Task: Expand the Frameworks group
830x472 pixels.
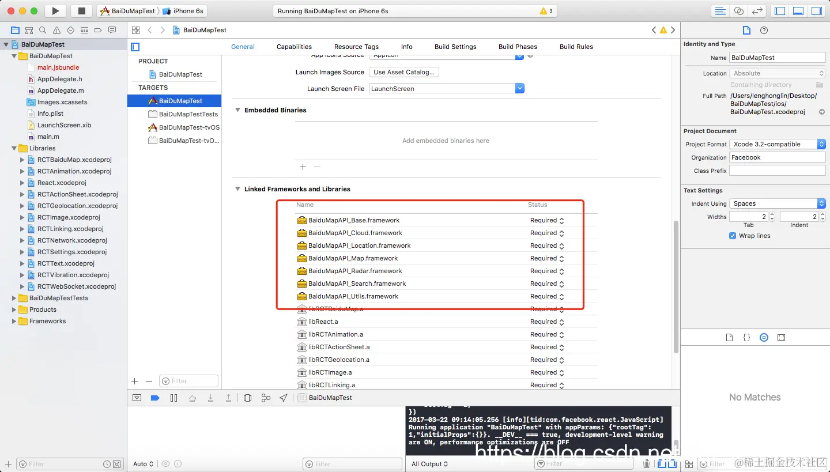Action: point(14,321)
